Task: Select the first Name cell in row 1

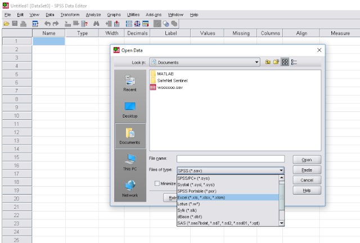Action: (x=49, y=41)
